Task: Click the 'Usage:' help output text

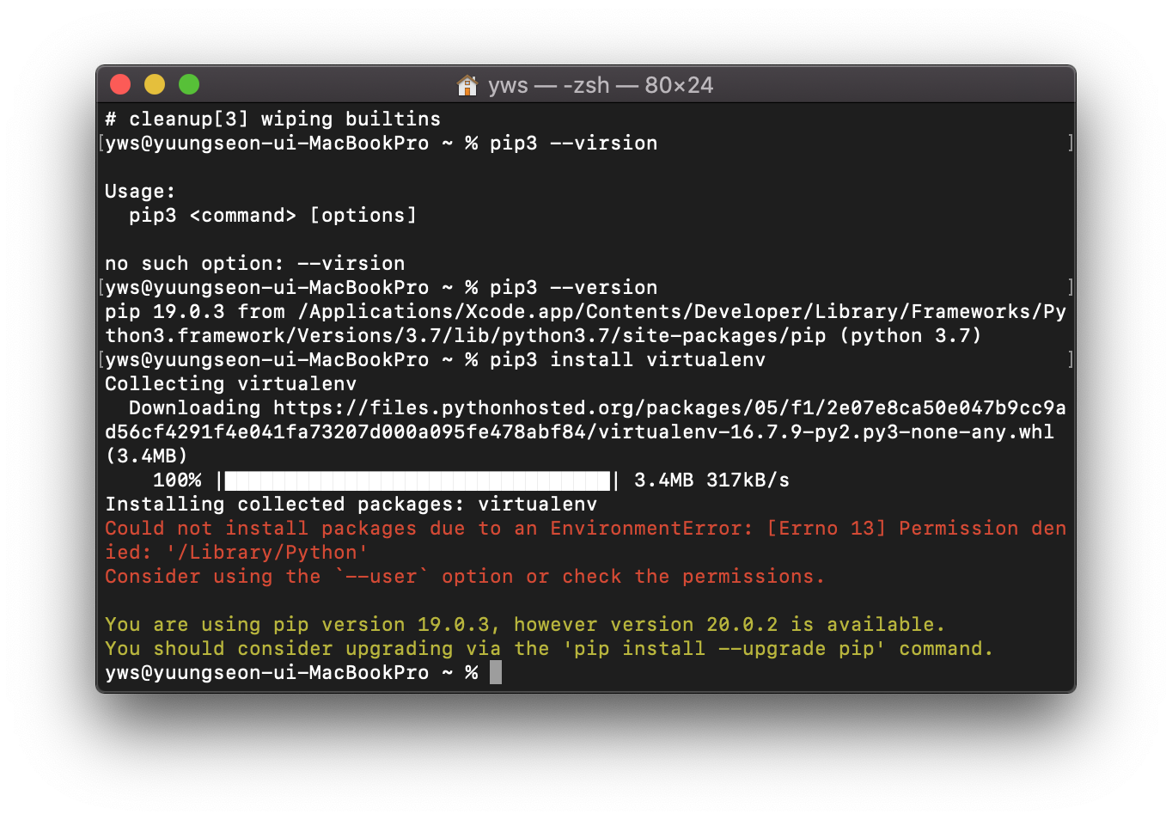Action: [x=140, y=191]
